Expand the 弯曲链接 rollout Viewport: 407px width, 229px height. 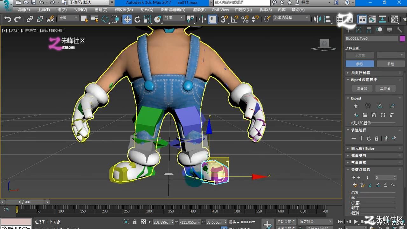[374, 163]
